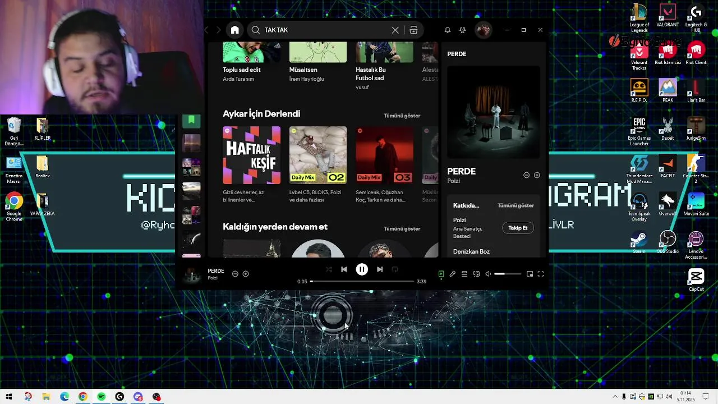Skip to the next track
Image resolution: width=718 pixels, height=404 pixels.
tap(380, 269)
